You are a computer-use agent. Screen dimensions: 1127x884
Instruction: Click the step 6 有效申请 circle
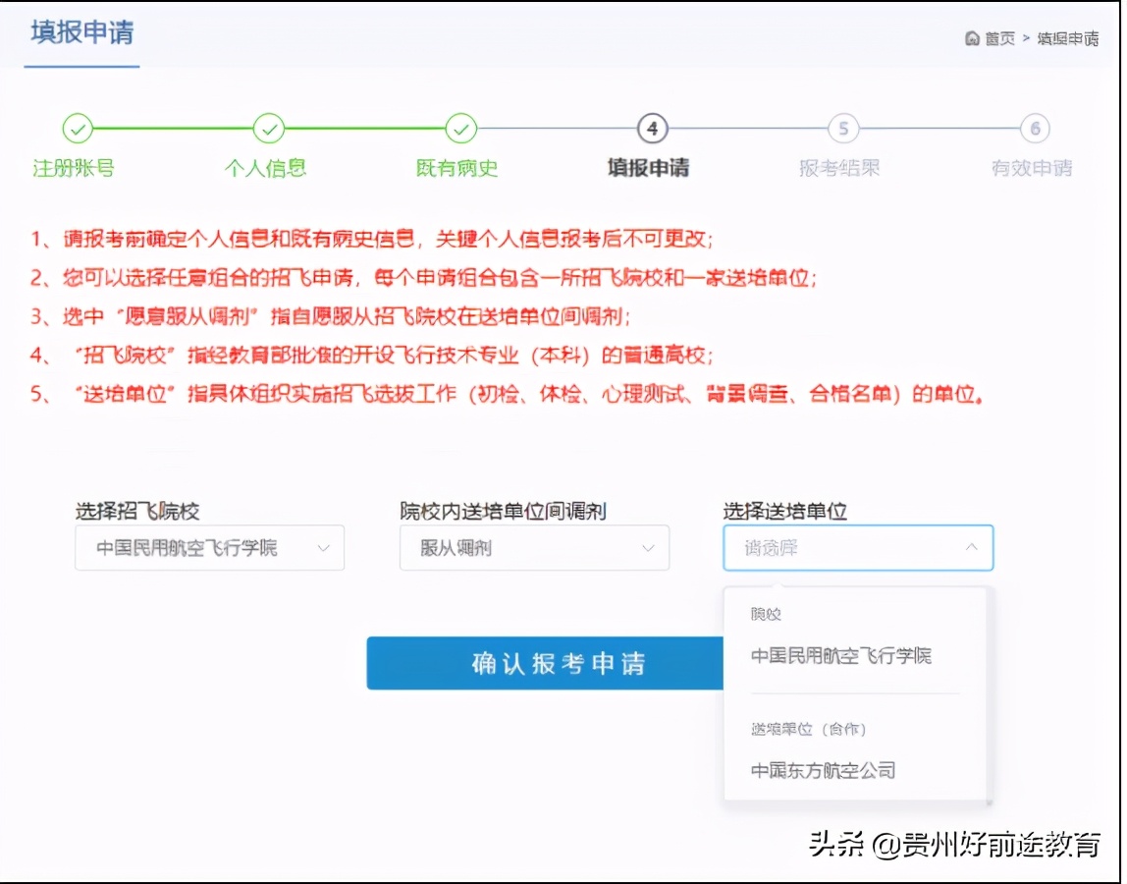pos(1033,128)
